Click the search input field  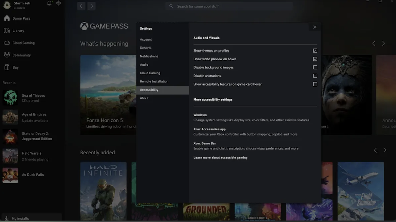click(229, 6)
